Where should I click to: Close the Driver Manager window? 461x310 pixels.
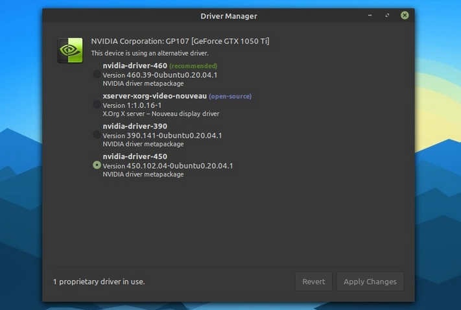pyautogui.click(x=405, y=16)
